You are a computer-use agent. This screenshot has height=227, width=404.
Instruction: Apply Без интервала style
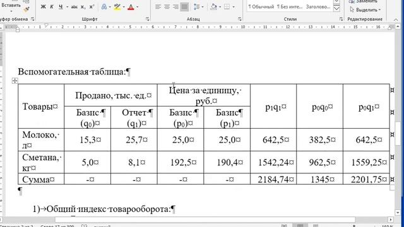290,7
